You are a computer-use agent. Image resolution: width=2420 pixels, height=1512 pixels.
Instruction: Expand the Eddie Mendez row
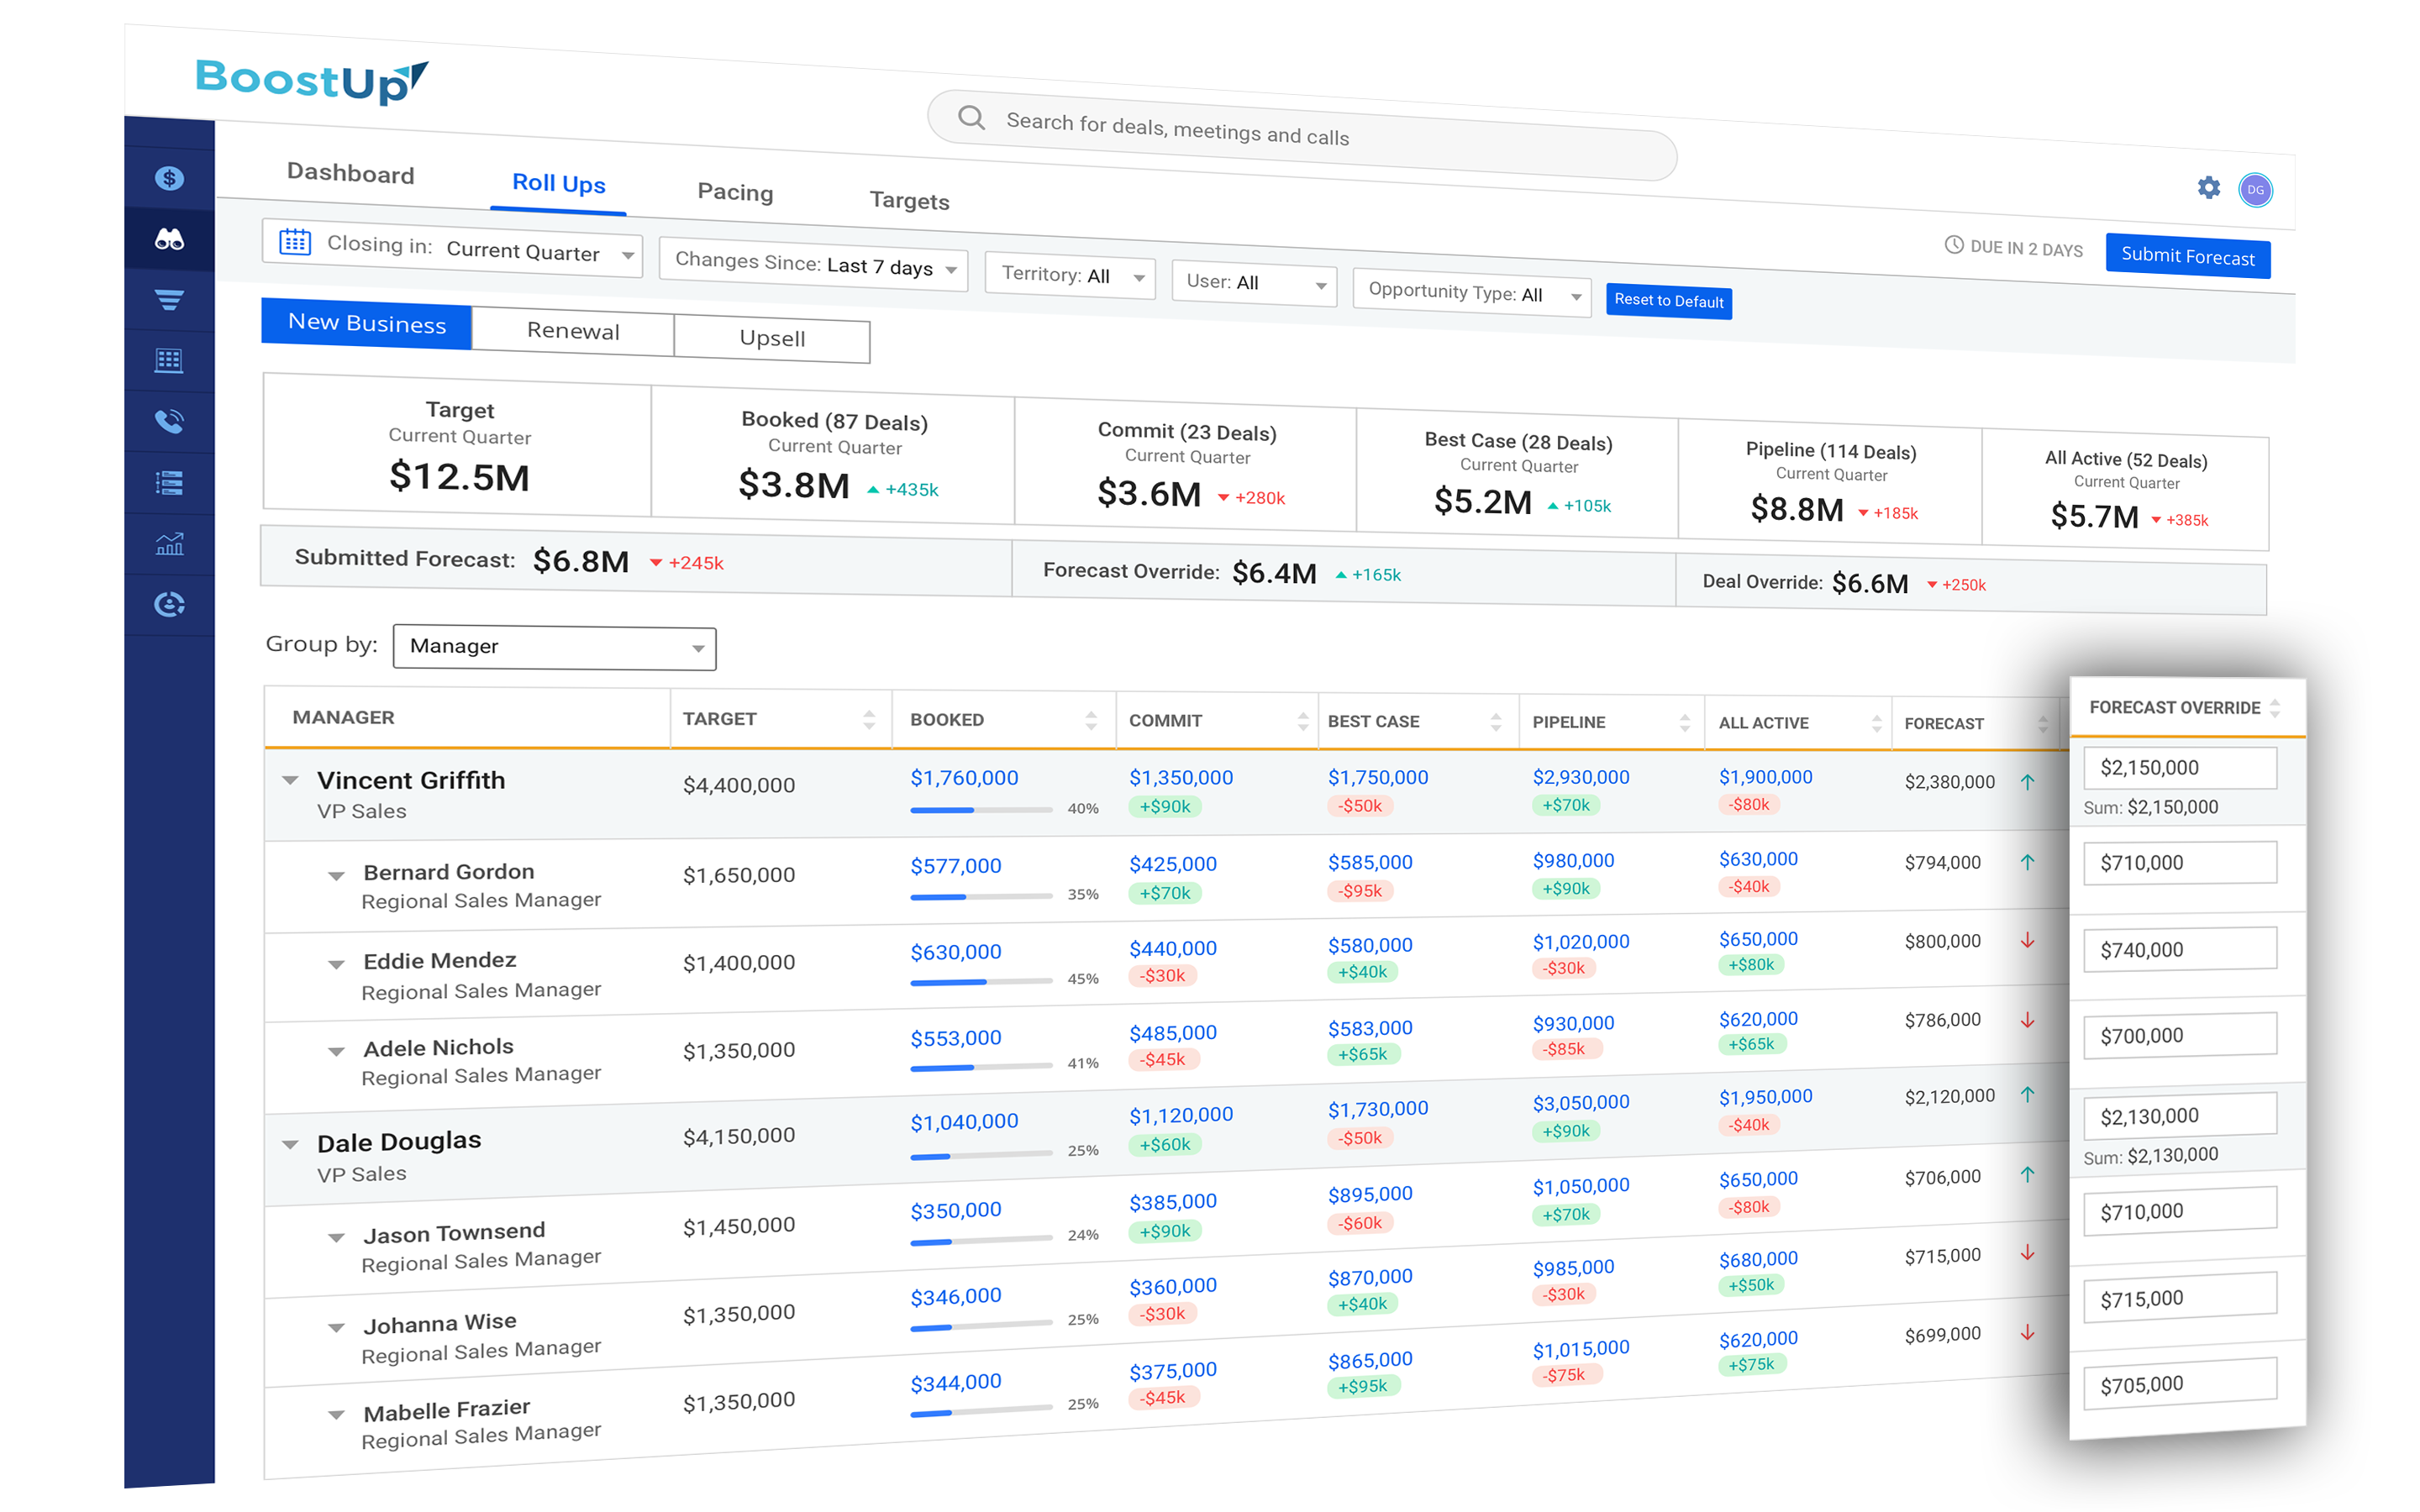(336, 965)
